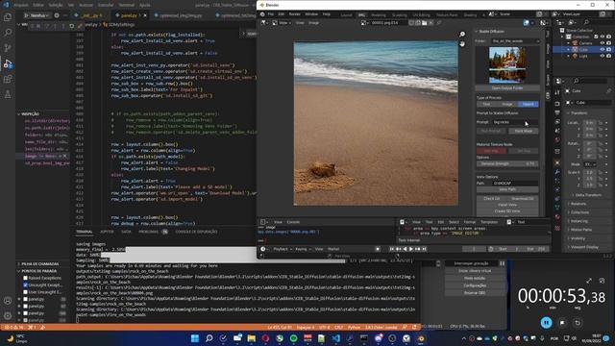The width and height of the screenshot is (615, 346).
Task: Open the debug configuration dropdown in VS Code
Action: (x=37, y=15)
